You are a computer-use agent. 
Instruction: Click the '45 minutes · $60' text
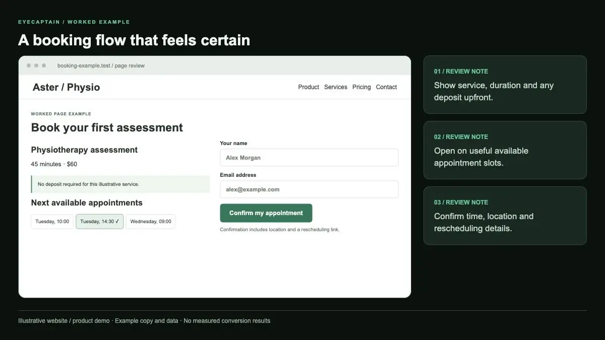pyautogui.click(x=54, y=164)
